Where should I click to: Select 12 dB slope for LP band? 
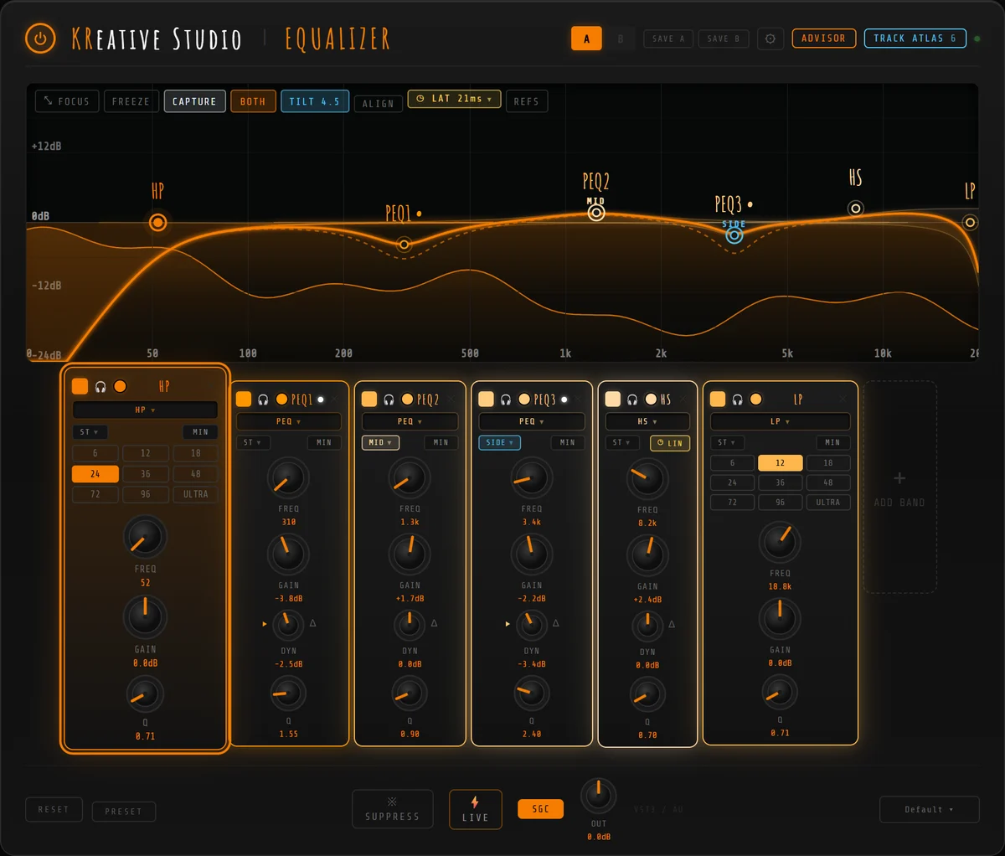(x=781, y=463)
